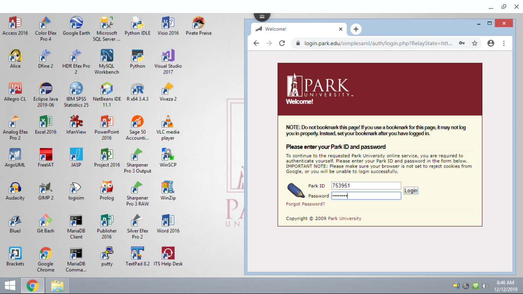
Task: Open the ArgoUML shortcut
Action: point(15,158)
